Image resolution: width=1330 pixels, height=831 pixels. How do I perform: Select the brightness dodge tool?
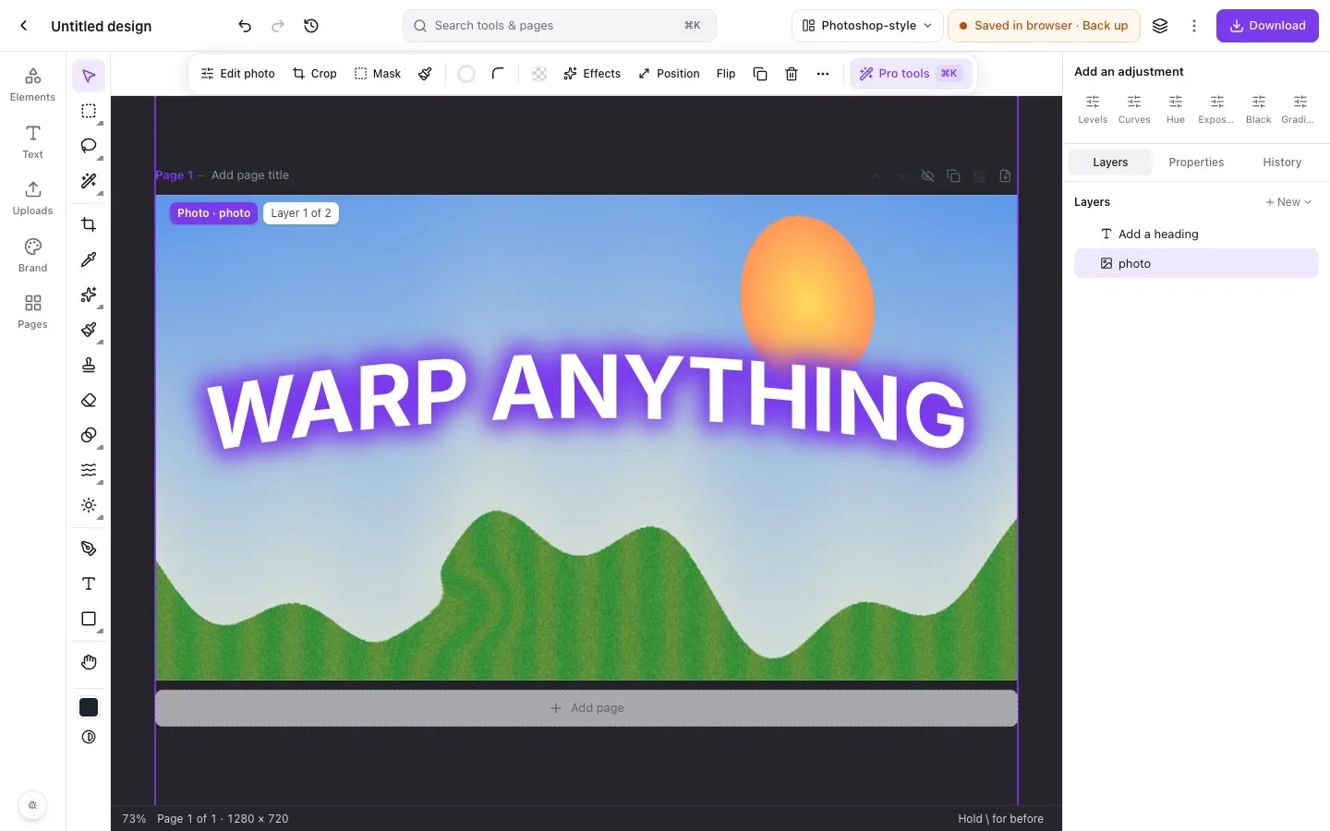click(89, 505)
